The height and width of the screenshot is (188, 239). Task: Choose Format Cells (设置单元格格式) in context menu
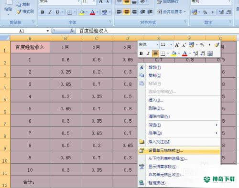tap(179, 150)
